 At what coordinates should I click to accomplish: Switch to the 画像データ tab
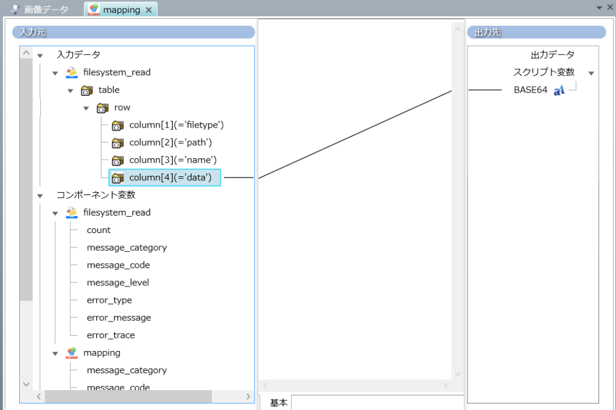click(40, 10)
